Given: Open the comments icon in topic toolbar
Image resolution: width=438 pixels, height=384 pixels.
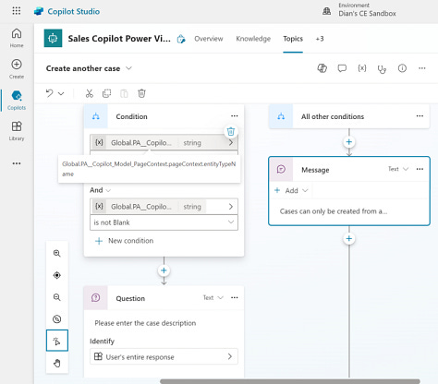Looking at the screenshot, I should [342, 68].
